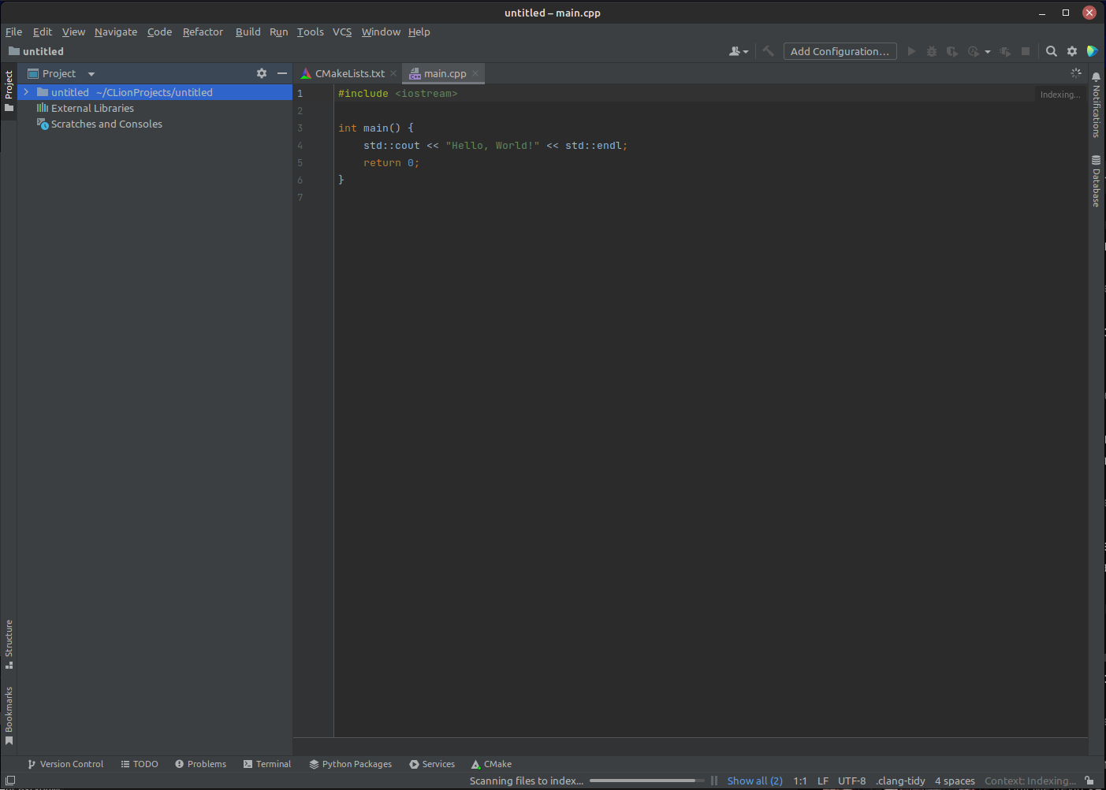The image size is (1106, 790).
Task: Click the clang-tidy inspection profile toggle
Action: [x=900, y=781]
